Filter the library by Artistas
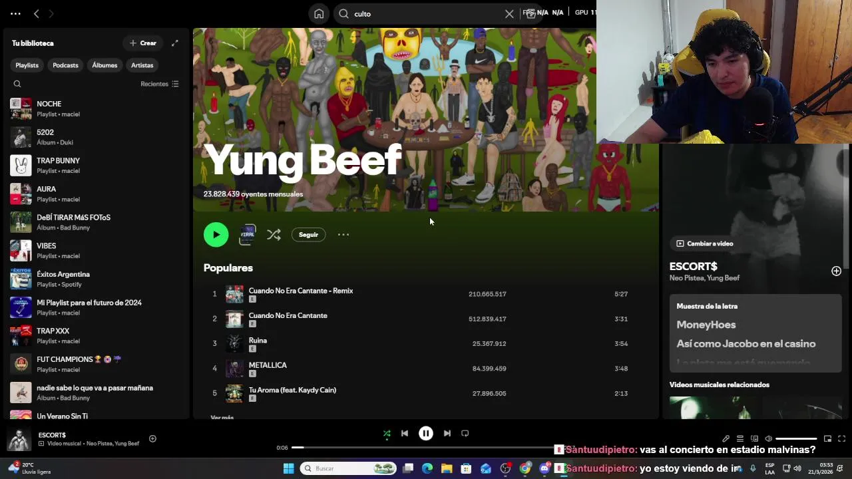Image resolution: width=852 pixels, height=479 pixels. click(142, 65)
